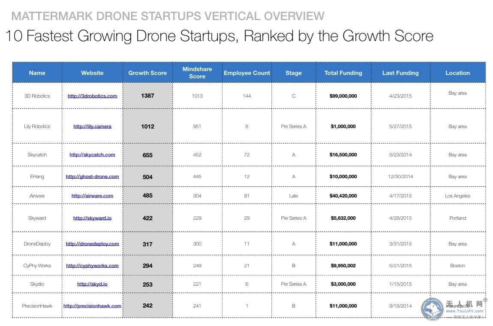Open the airware.com website link
Viewport: 493px width, 326px height.
tap(92, 196)
